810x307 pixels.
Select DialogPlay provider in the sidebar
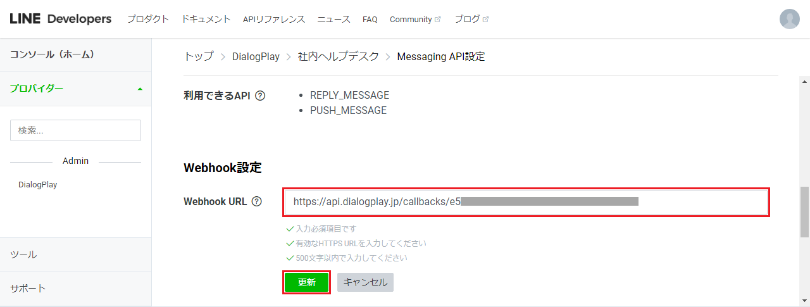pyautogui.click(x=38, y=185)
